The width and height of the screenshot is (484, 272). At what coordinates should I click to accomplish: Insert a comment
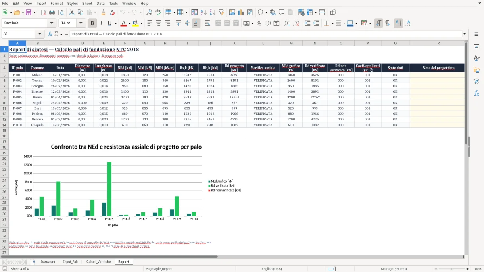282,12
